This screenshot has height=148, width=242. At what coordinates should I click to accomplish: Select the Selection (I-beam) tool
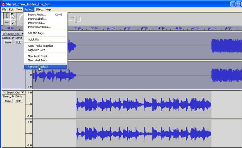tap(7, 16)
